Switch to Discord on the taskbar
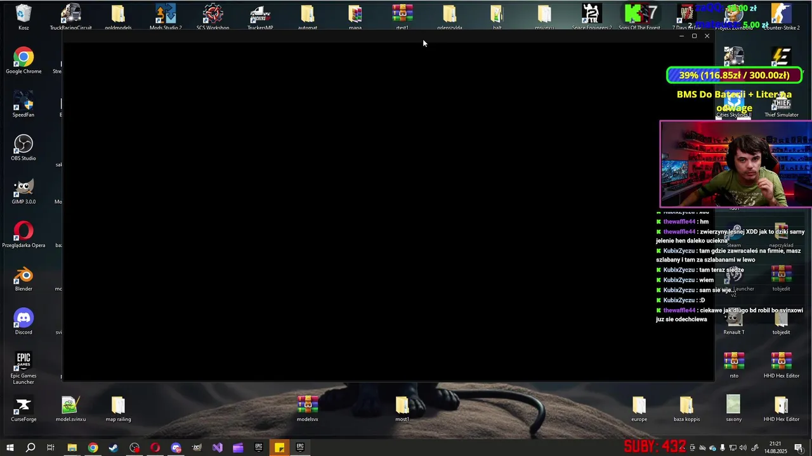Image resolution: width=812 pixels, height=456 pixels. point(176,448)
